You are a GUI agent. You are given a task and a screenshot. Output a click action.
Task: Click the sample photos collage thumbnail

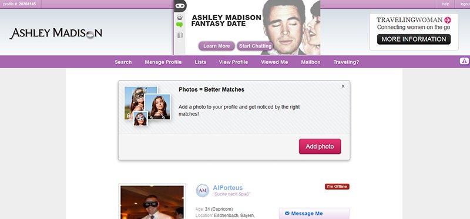(147, 106)
